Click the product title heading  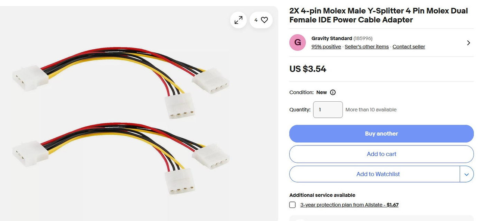coord(378,15)
